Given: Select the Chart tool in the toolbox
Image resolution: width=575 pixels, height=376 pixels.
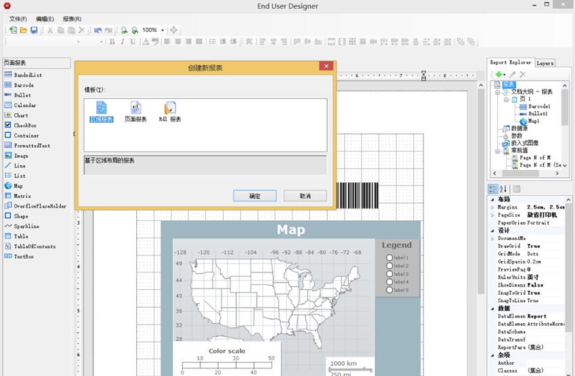Looking at the screenshot, I should point(20,115).
